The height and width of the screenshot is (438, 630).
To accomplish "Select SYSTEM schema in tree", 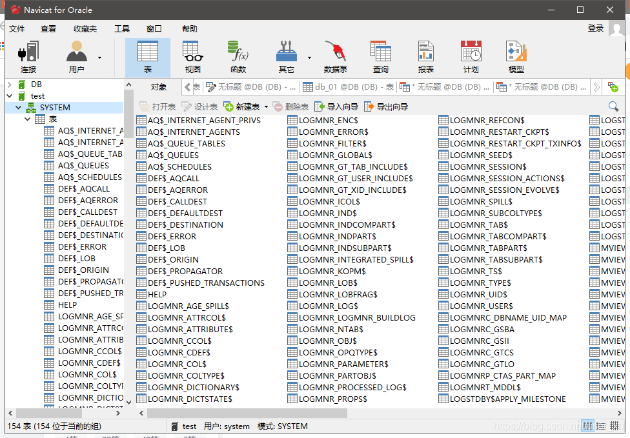I will [x=55, y=108].
